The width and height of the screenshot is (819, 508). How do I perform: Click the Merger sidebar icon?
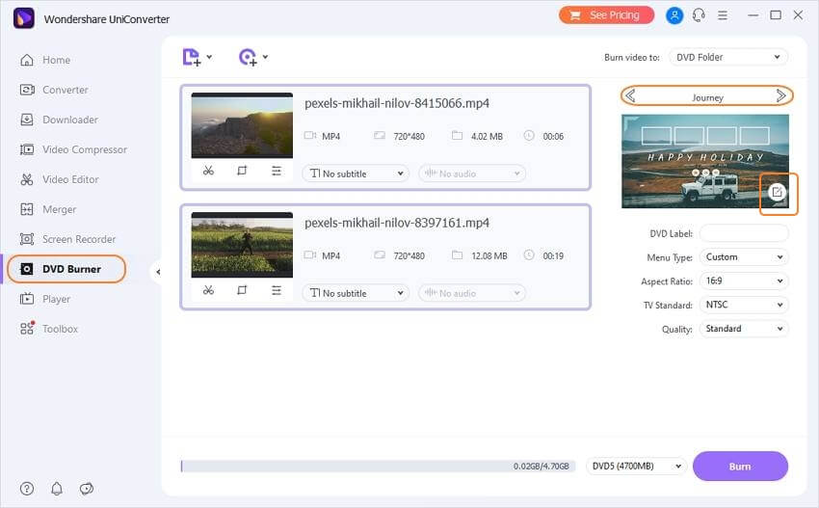tap(27, 209)
